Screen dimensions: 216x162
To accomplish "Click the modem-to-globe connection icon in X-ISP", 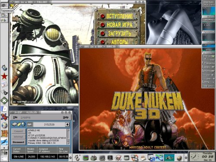I will click(x=19, y=124).
